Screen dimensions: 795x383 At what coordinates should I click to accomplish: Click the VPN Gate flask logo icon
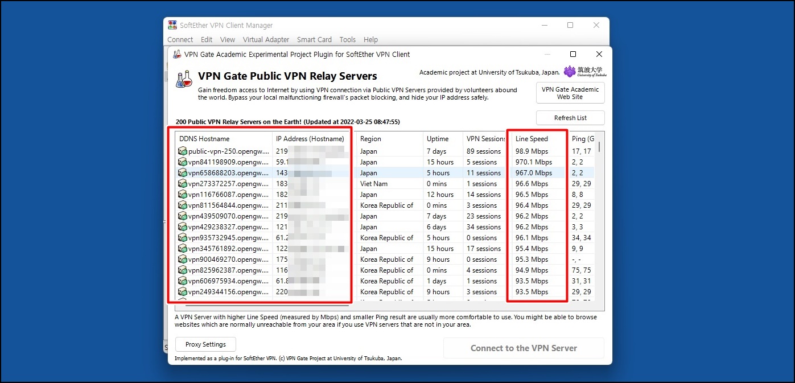coord(184,79)
